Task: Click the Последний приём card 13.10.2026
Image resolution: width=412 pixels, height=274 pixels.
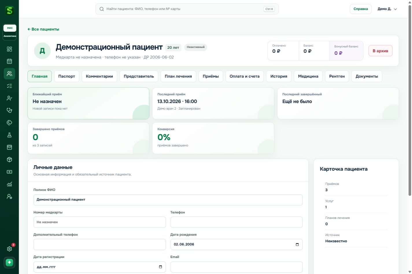Action: 213,103
